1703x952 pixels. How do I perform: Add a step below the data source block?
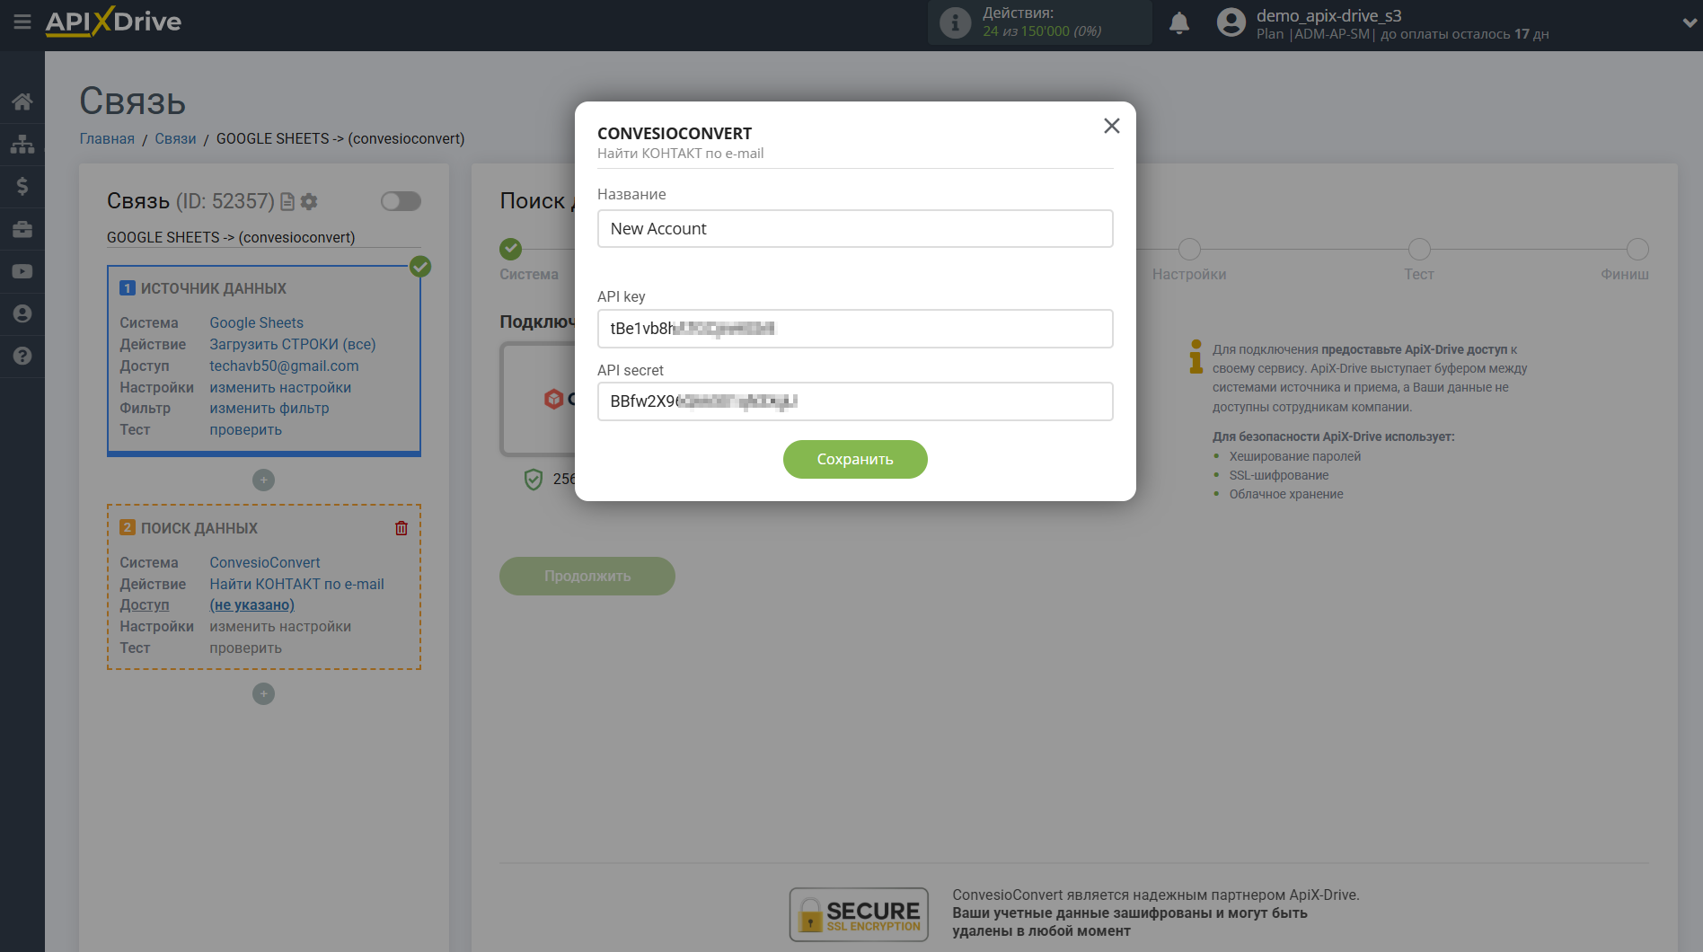coord(263,480)
